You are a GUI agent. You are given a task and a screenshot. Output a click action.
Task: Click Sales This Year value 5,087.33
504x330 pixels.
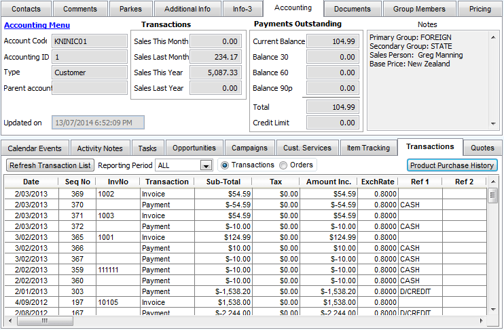tap(215, 73)
